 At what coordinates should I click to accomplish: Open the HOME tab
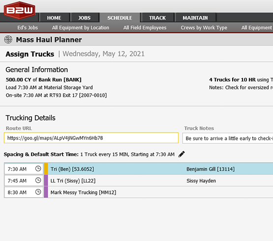click(54, 18)
